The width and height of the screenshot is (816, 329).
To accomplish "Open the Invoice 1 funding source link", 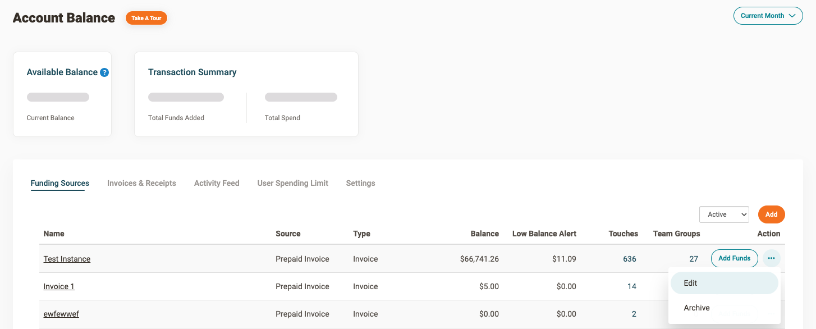I will pos(59,286).
